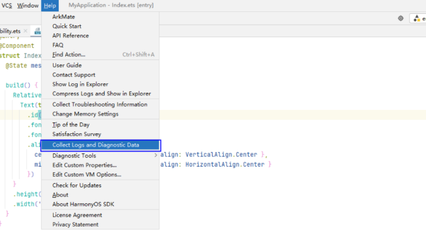Click the .height( code line
This screenshot has width=426, height=250.
[27, 194]
